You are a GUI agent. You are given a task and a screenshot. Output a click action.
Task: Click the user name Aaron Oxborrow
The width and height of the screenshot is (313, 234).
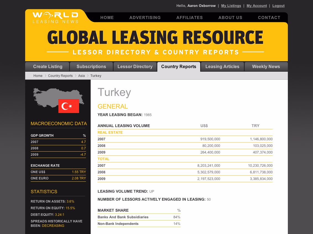coord(201,6)
